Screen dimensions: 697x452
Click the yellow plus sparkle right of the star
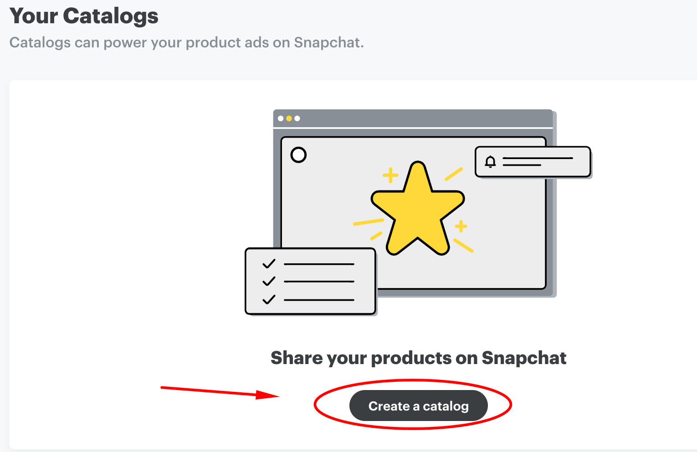(461, 226)
